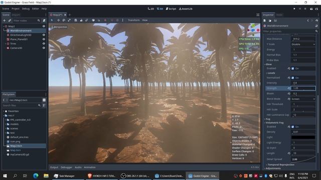Attach a script to the selected node

[x=44, y=20]
